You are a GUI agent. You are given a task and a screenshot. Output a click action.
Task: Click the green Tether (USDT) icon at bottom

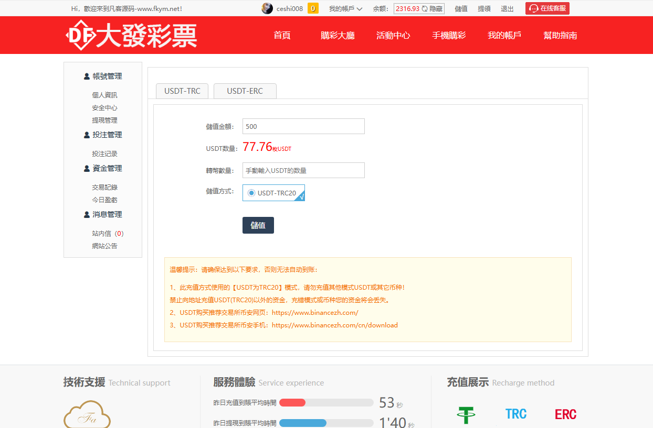pos(467,413)
